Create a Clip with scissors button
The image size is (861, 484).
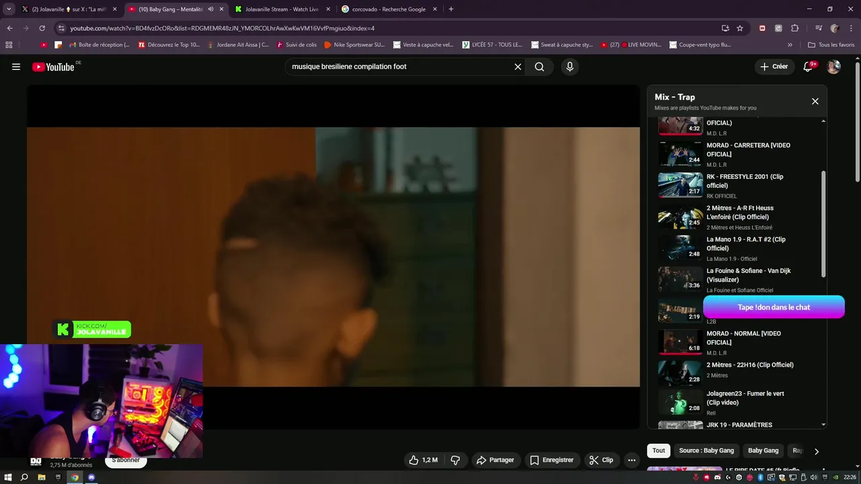tap(601, 460)
